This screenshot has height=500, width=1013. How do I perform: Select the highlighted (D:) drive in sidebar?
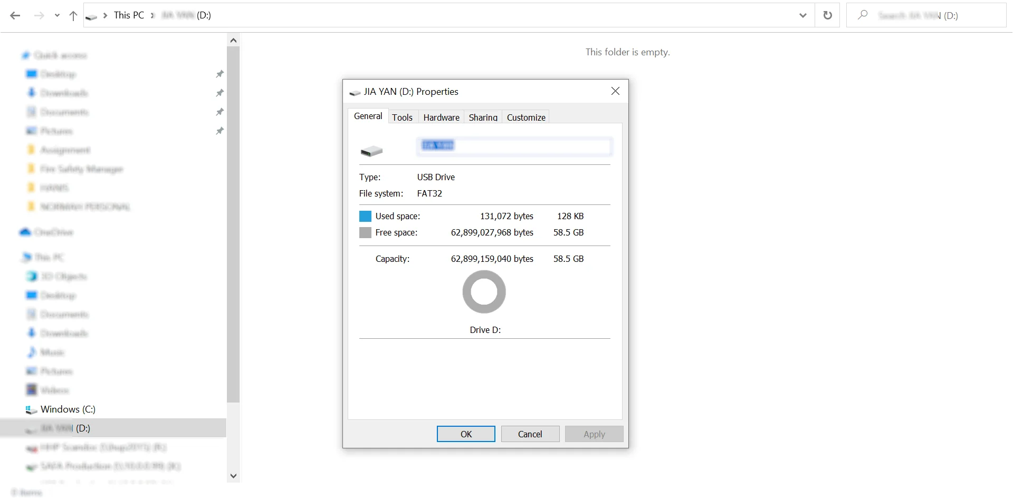[113, 428]
